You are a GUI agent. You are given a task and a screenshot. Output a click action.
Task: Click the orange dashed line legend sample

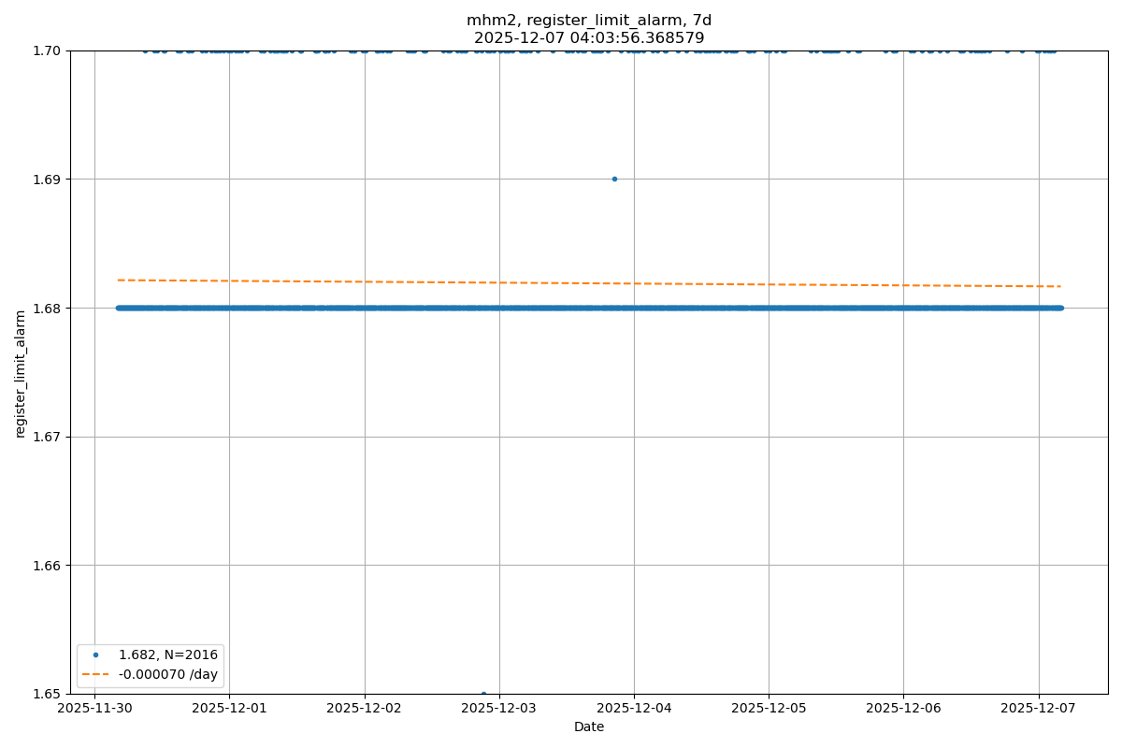pos(94,674)
